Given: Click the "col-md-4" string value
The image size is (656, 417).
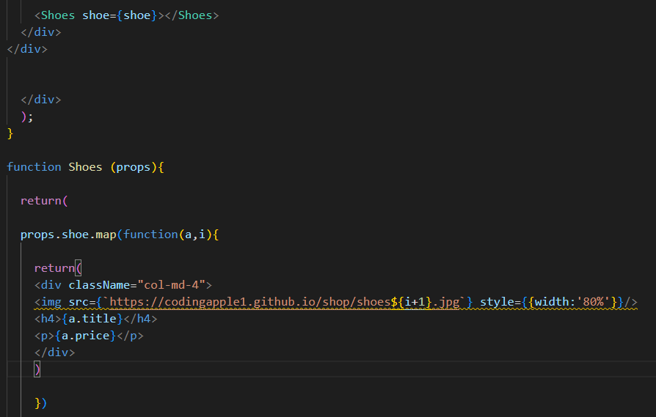Looking at the screenshot, I should coord(172,285).
